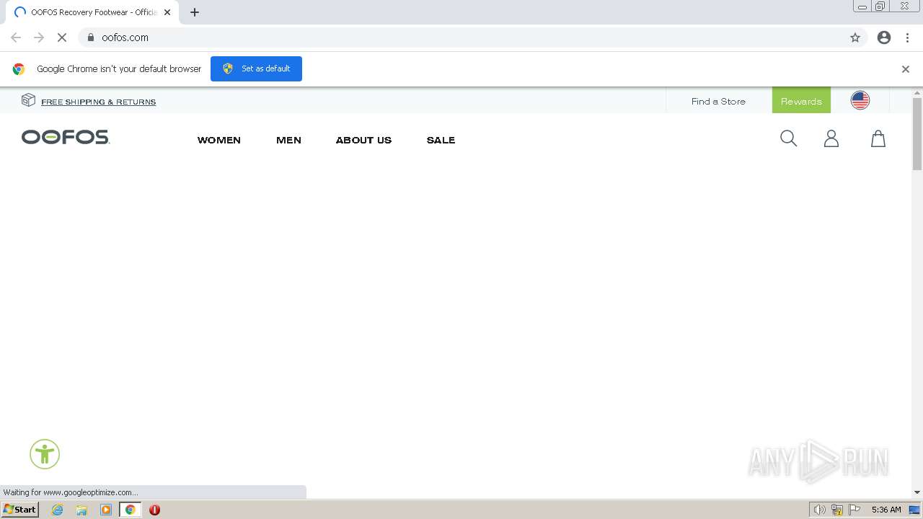Open the Chrome profile avatar icon

tap(884, 37)
